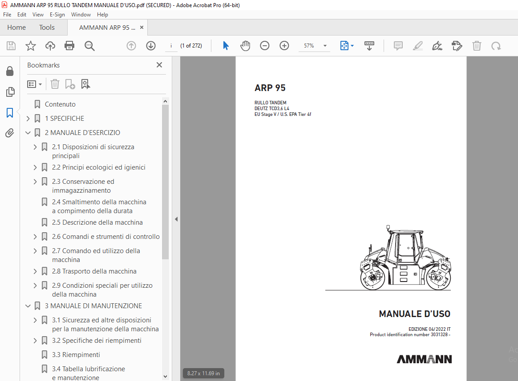Viewport: 518px width, 381px height.
Task: Click the bookmarks scrollbar thumb
Action: (166, 182)
